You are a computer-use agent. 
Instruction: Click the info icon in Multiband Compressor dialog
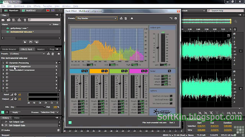tap(176, 18)
